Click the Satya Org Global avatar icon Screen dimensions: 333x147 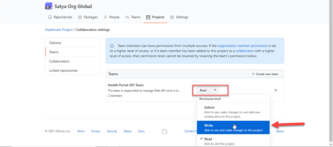pos(49,6)
